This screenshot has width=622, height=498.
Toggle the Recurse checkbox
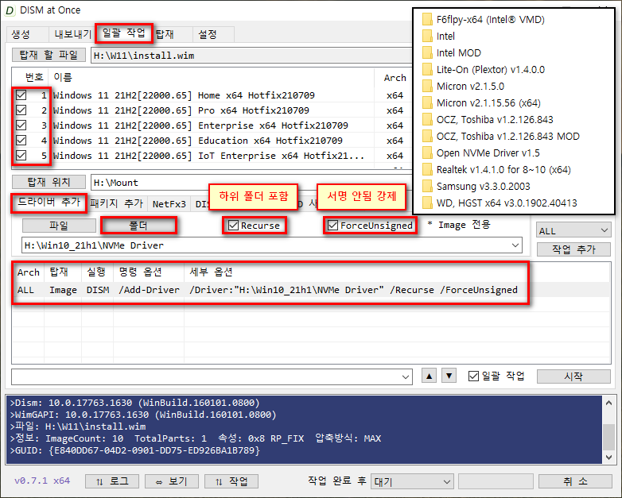pyautogui.click(x=233, y=226)
